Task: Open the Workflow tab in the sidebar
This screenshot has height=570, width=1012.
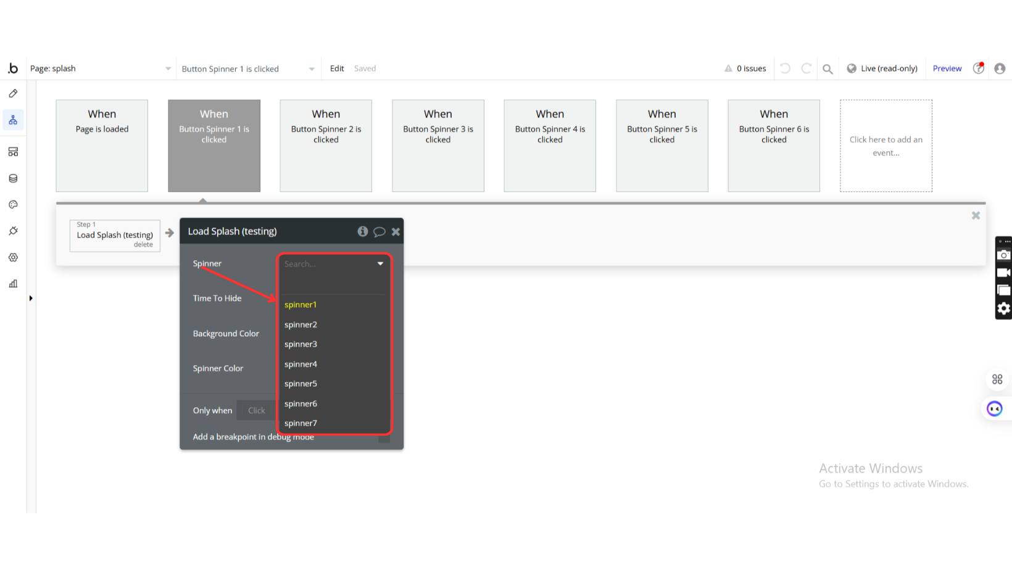Action: click(13, 120)
